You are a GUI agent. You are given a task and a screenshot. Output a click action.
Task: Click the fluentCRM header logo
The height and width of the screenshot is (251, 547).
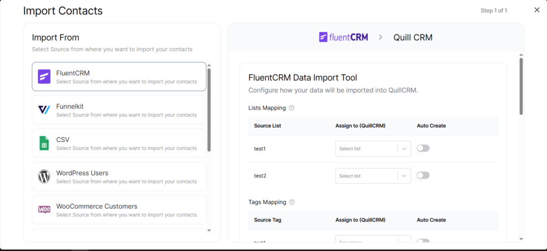tap(343, 37)
